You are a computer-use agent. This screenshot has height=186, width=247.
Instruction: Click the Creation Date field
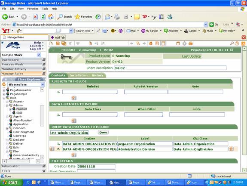click(x=96, y=166)
